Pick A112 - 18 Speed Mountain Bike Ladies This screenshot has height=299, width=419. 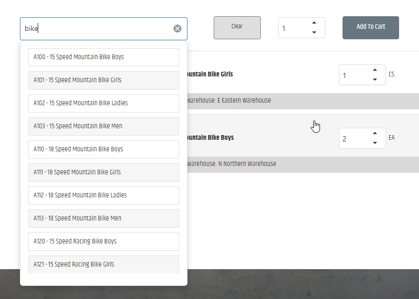[104, 195]
